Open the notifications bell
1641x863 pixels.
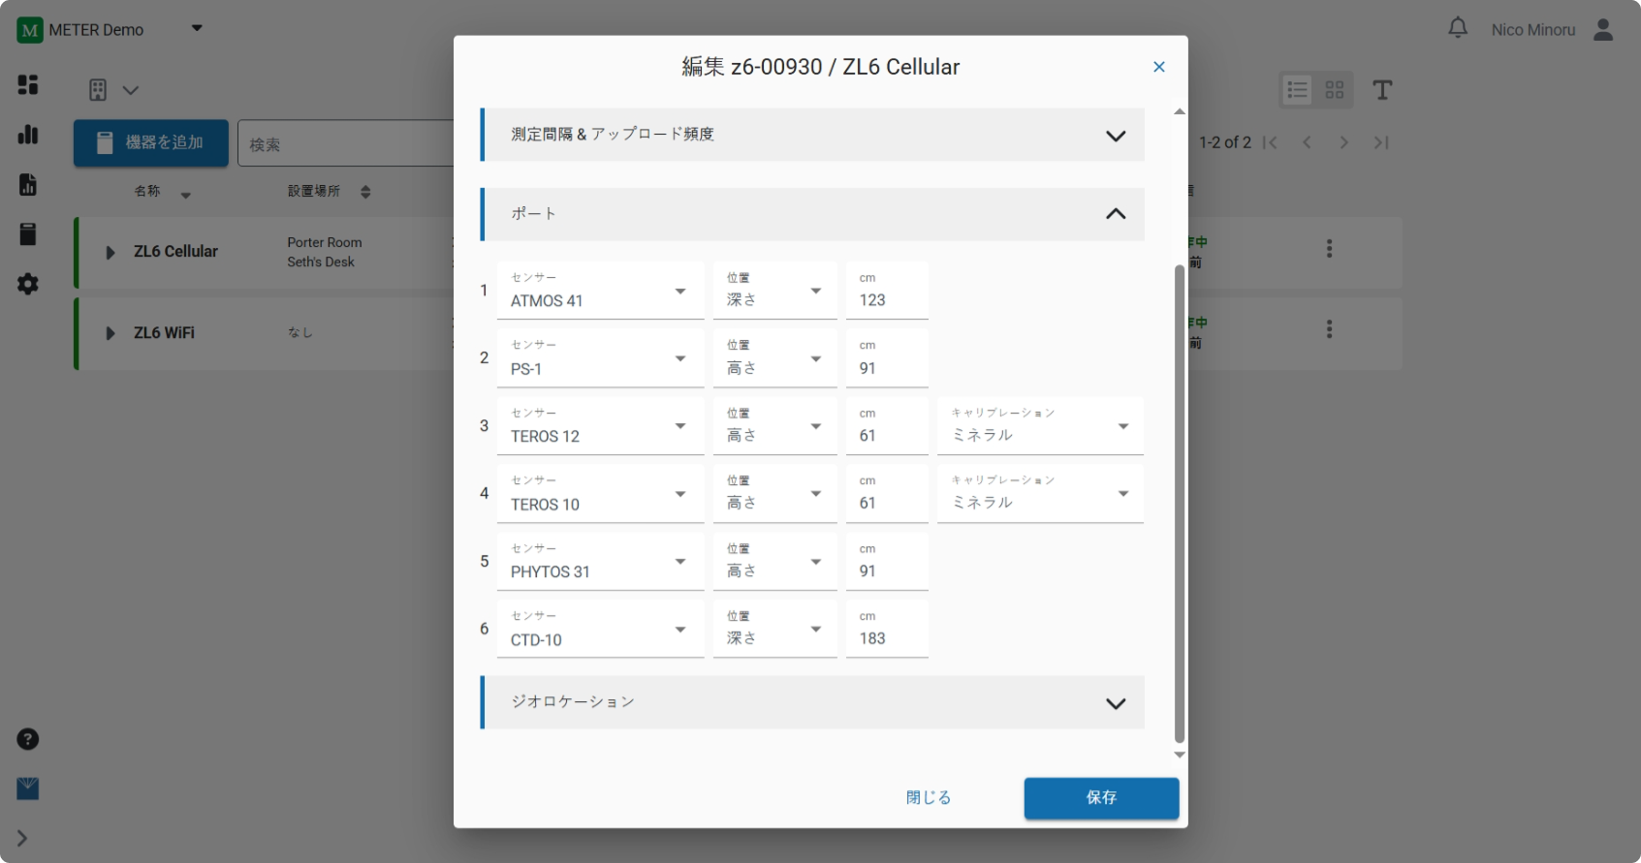[1458, 28]
